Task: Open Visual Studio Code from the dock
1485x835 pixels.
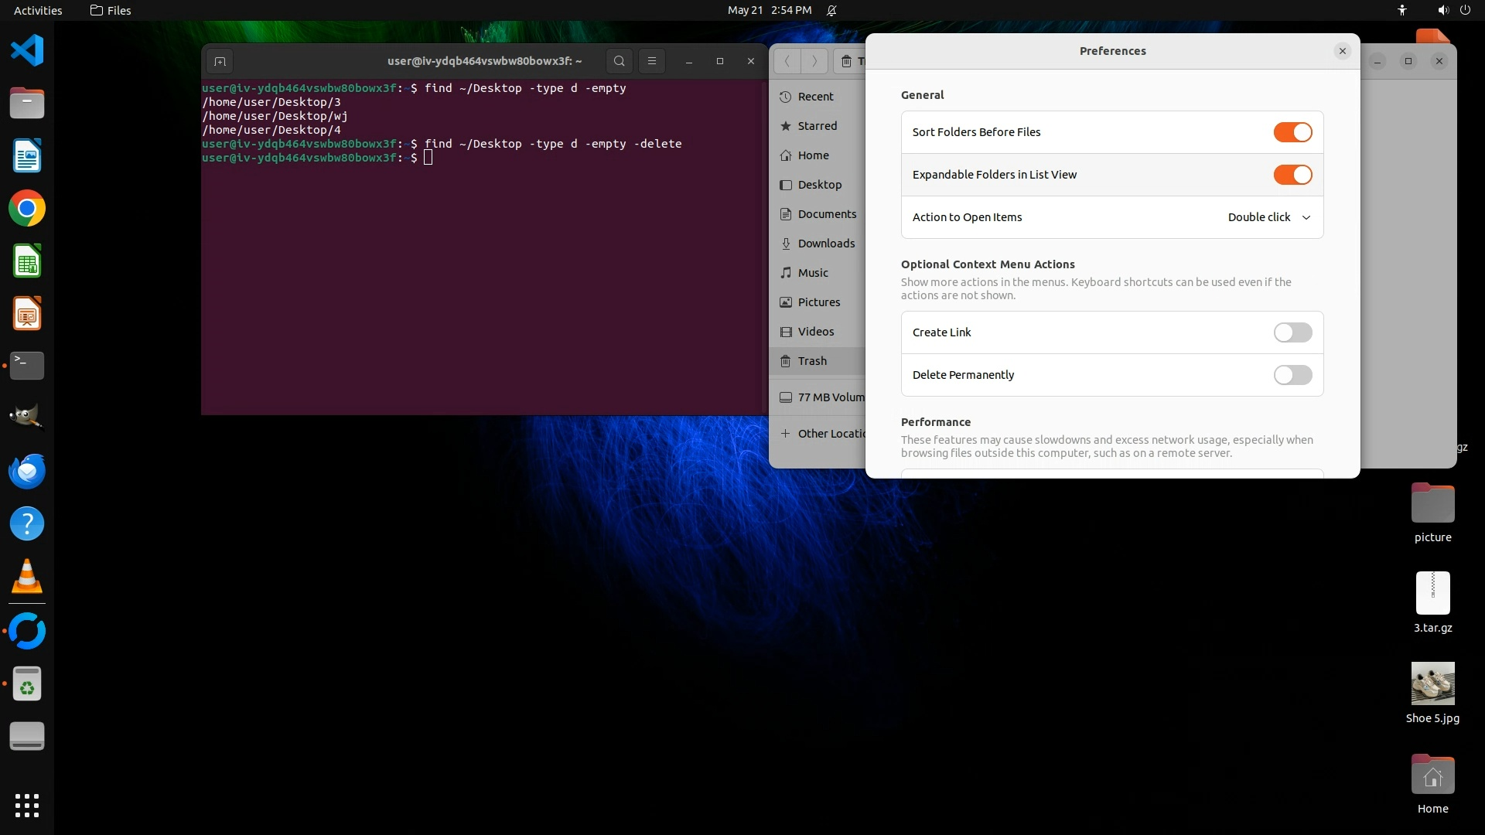Action: click(27, 51)
